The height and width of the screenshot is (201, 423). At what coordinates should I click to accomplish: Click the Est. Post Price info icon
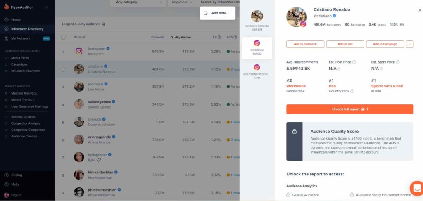354,62
